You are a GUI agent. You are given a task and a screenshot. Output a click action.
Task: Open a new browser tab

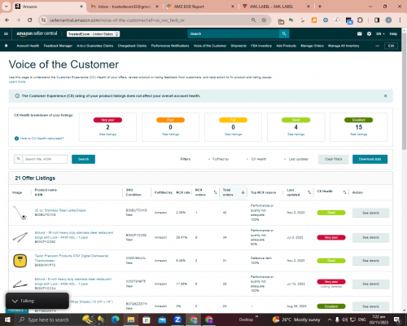320,7
